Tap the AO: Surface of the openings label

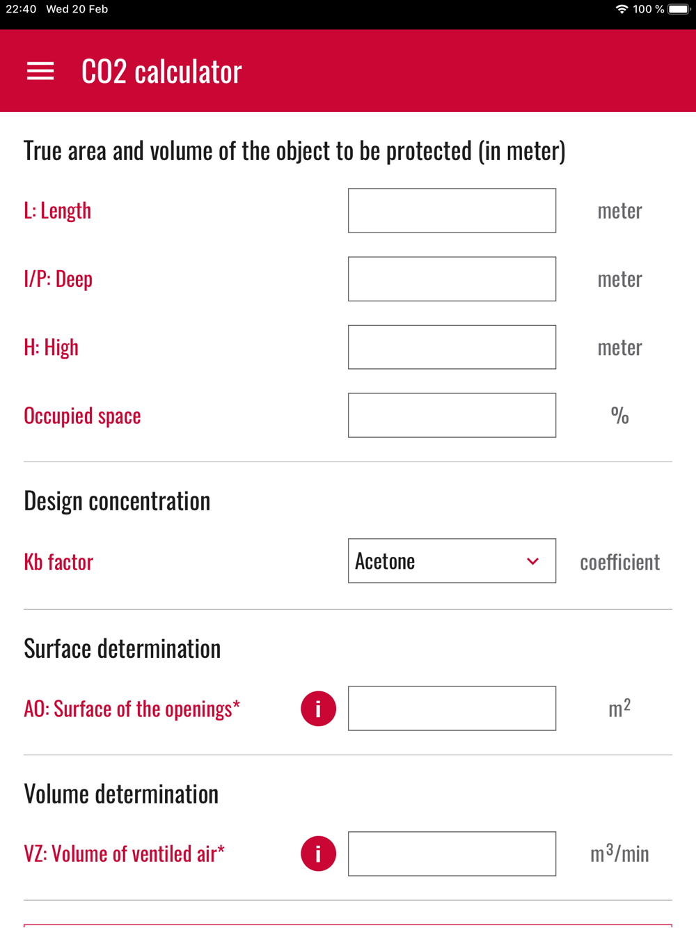(x=132, y=709)
